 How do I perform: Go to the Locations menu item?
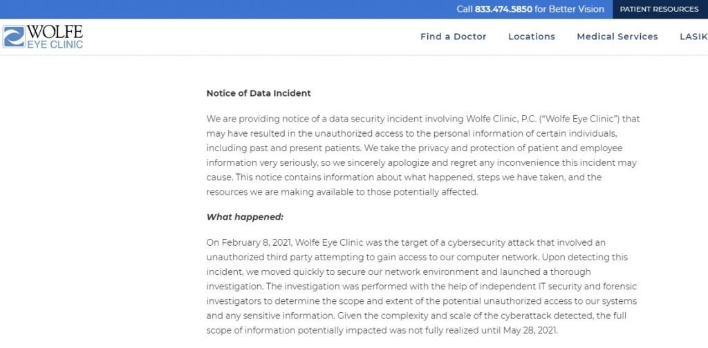pos(531,37)
